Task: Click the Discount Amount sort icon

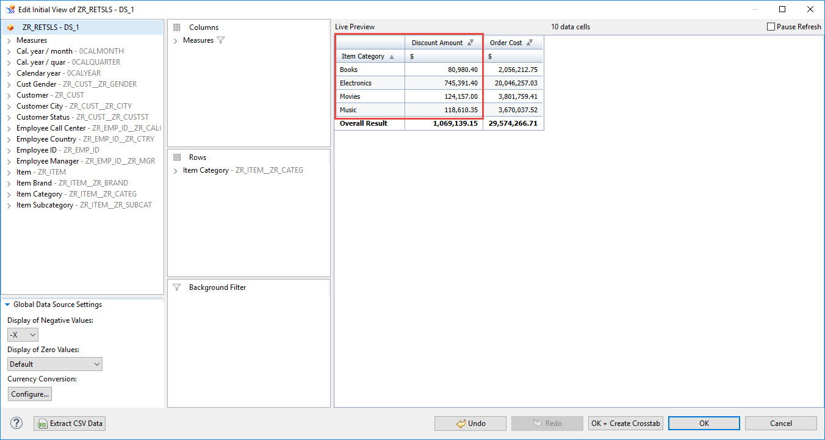Action: point(470,43)
